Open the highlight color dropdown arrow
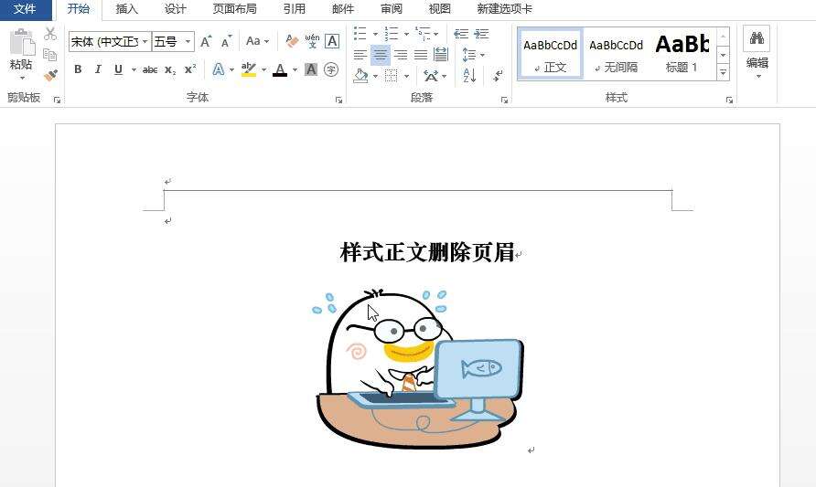The width and height of the screenshot is (816, 487). [x=263, y=69]
